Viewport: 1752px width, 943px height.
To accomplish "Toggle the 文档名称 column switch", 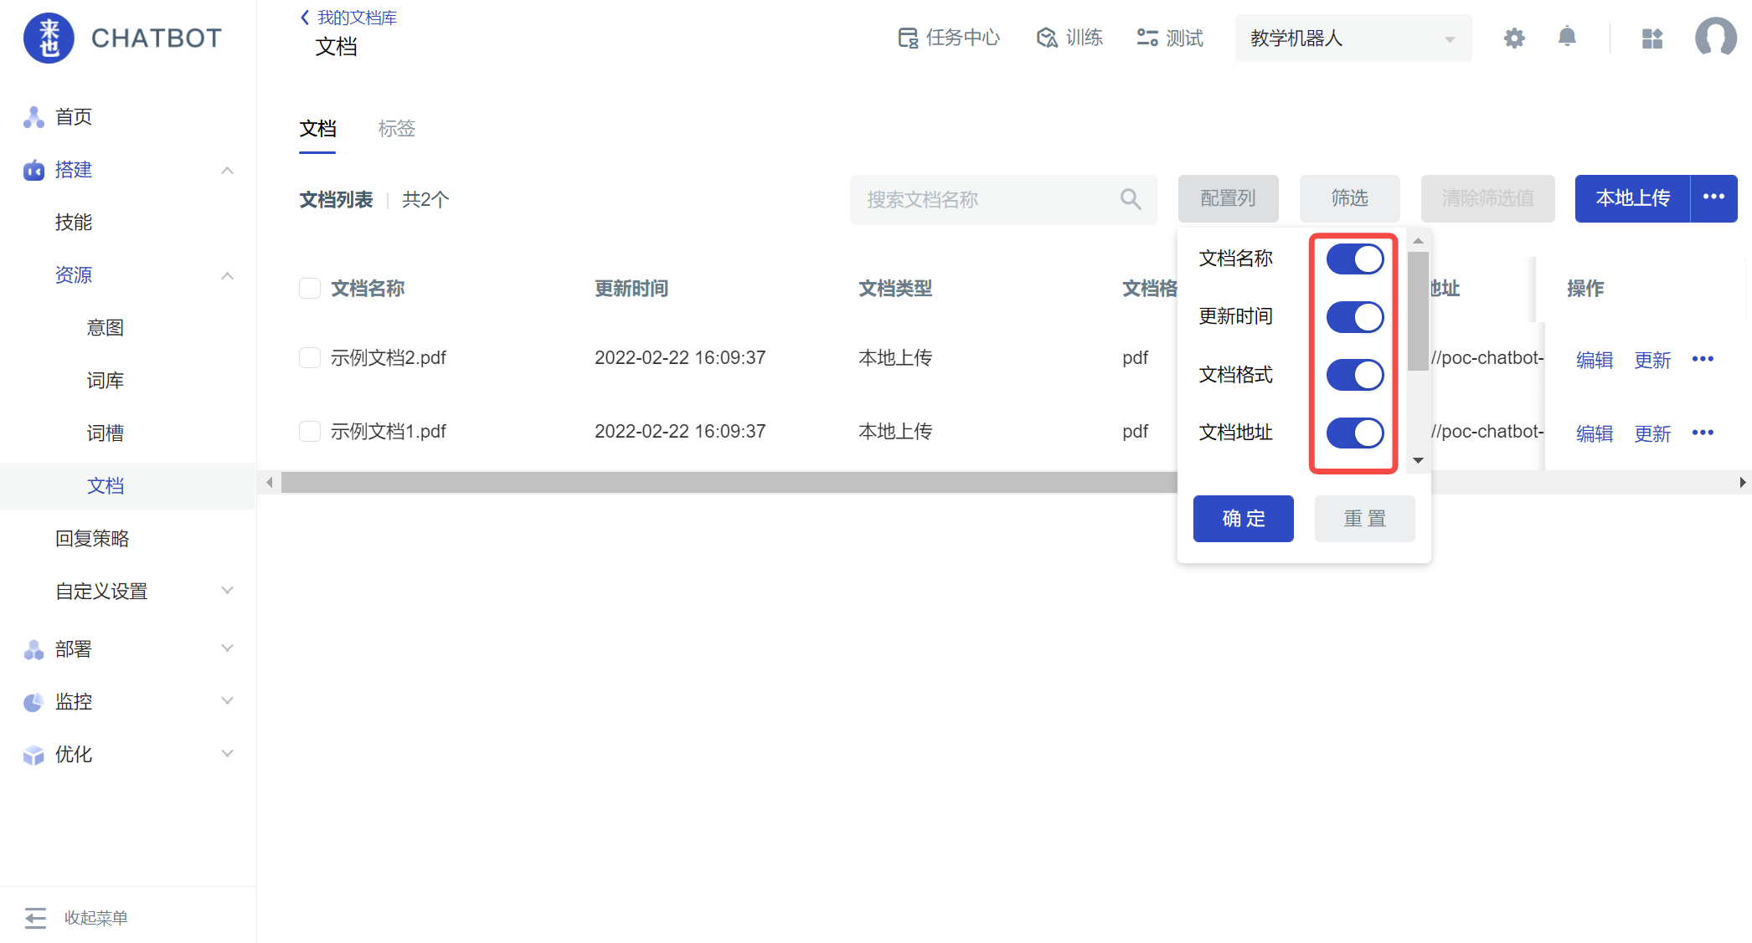I will (x=1355, y=259).
